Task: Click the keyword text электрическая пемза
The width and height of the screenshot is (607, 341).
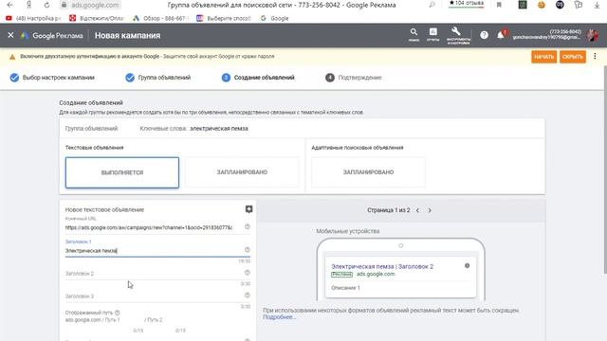Action: pos(219,129)
